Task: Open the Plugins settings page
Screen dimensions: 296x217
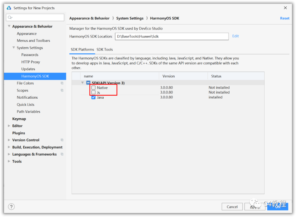Action: pyautogui.click(x=19, y=133)
